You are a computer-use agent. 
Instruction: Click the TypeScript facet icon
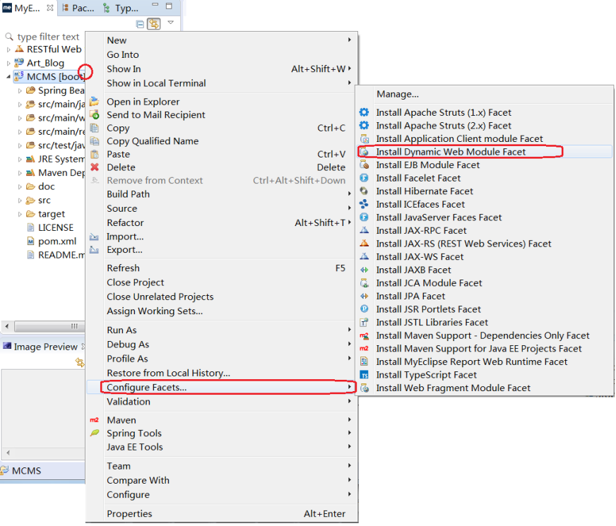365,375
